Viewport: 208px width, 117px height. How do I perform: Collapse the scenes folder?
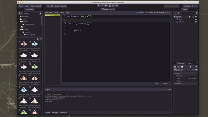20,30
